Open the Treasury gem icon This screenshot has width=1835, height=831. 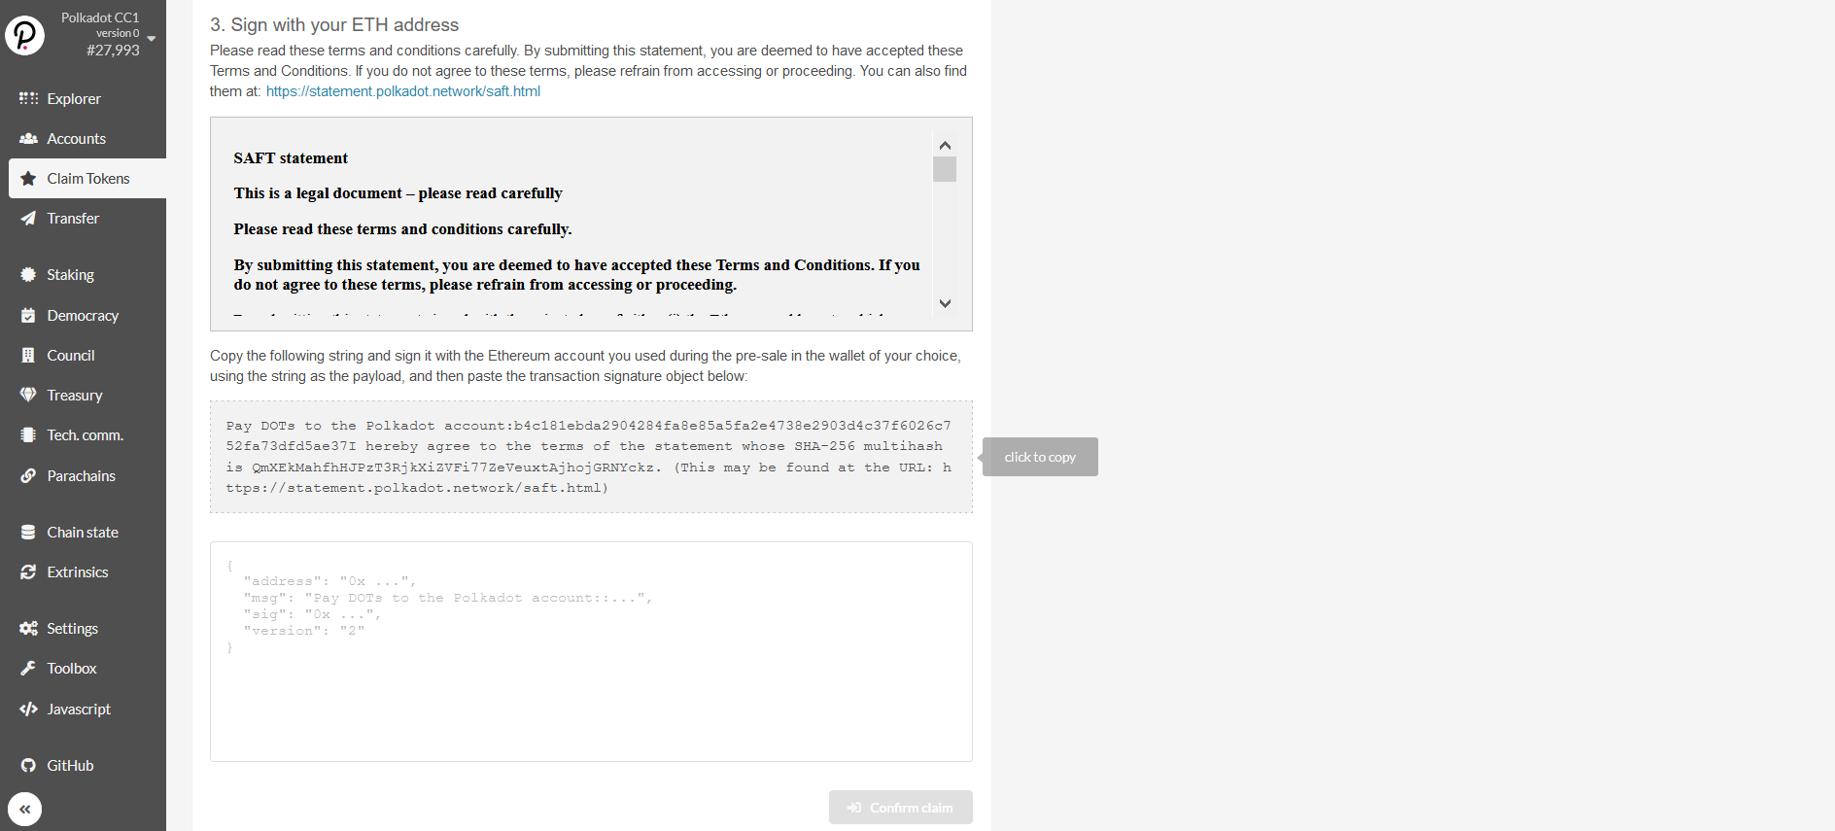coord(28,396)
